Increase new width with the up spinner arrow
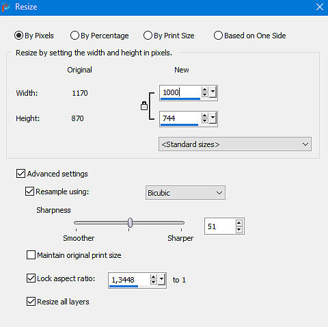The image size is (328, 327). point(205,90)
